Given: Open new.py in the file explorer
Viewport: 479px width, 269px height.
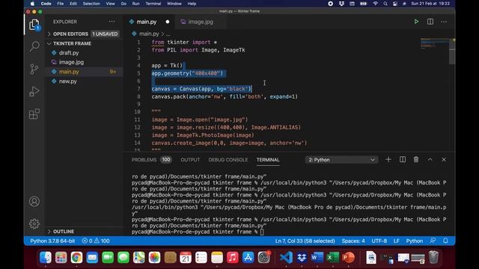Looking at the screenshot, I should (x=68, y=81).
